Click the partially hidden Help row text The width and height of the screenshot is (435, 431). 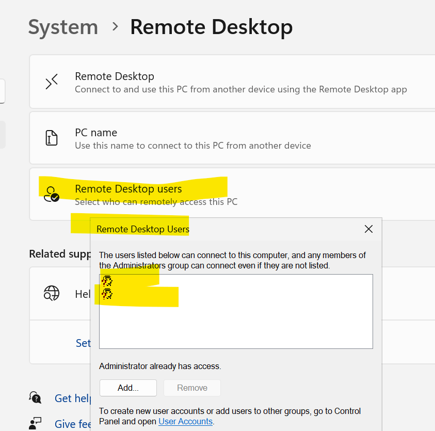[83, 294]
